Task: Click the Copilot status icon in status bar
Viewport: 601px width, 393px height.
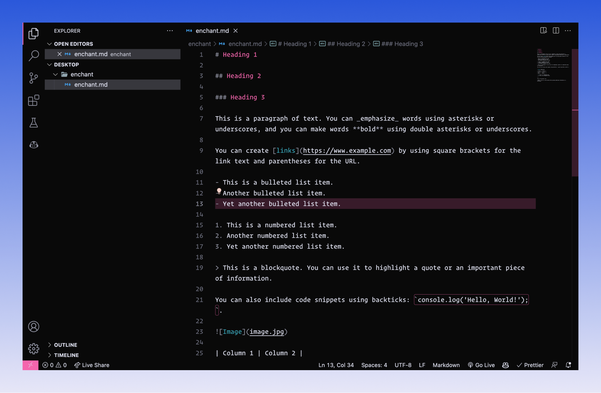Action: click(x=506, y=365)
